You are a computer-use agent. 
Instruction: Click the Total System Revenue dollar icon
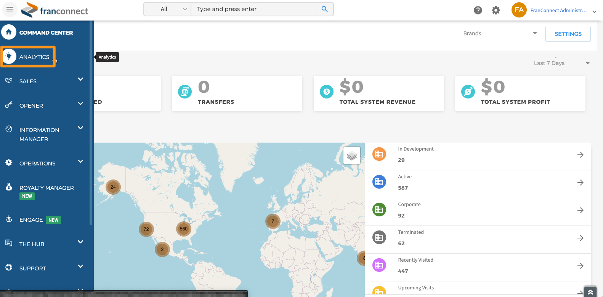click(x=327, y=92)
